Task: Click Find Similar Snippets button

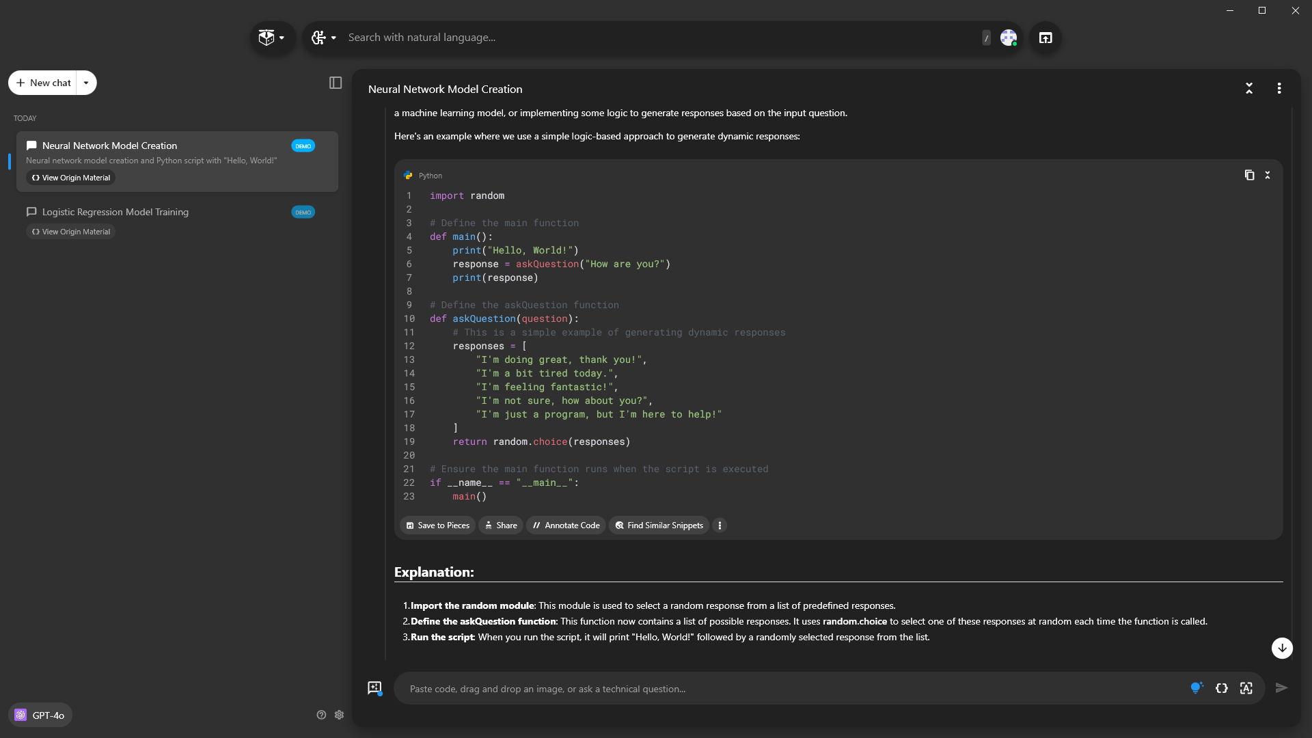Action: click(659, 525)
